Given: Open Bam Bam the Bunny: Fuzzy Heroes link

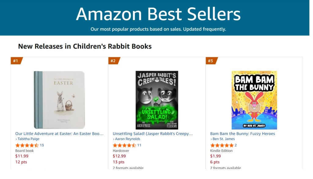Looking at the screenshot, I should pyautogui.click(x=242, y=134).
